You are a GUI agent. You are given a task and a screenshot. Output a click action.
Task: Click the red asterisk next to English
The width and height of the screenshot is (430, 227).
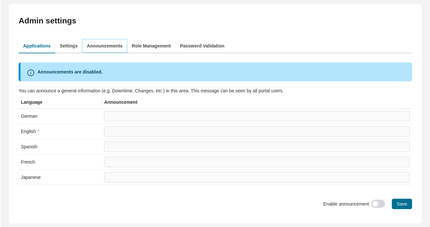(38, 131)
